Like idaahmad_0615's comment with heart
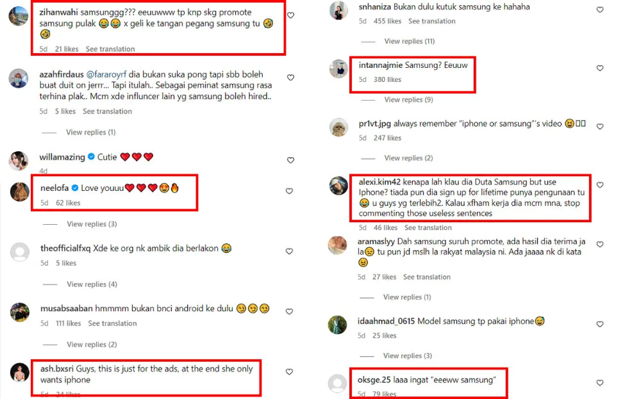Screen dimensions: 641x399 pyautogui.click(x=600, y=324)
